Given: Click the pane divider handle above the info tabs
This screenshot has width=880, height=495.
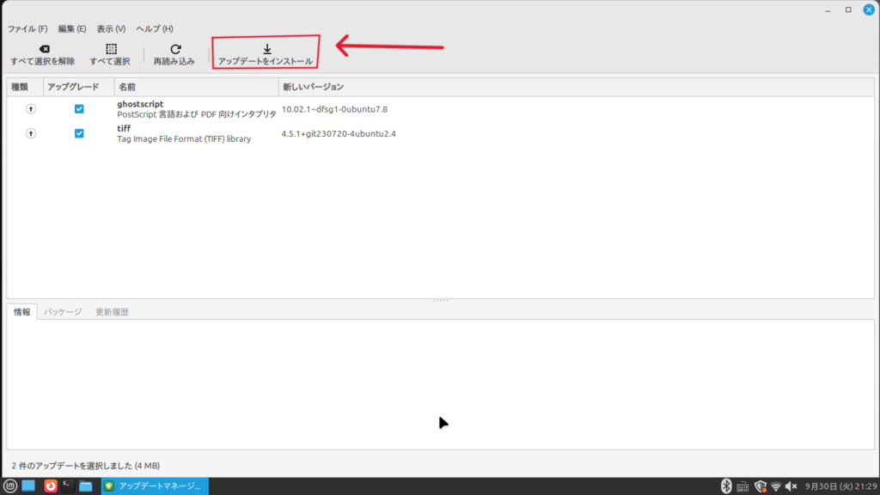Looking at the screenshot, I should pyautogui.click(x=440, y=301).
